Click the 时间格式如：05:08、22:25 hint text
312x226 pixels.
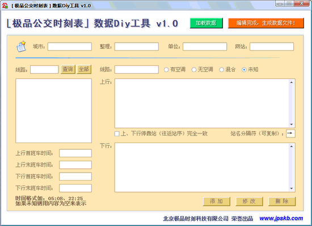click(49, 198)
